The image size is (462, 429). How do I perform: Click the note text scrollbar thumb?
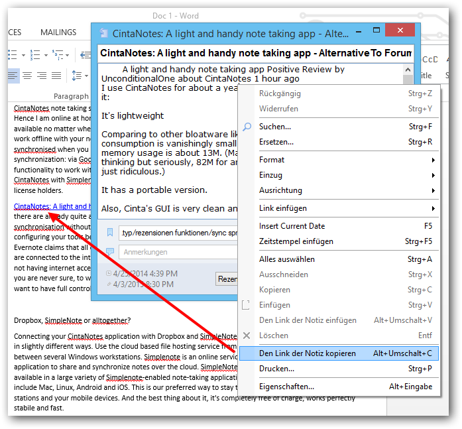click(x=408, y=80)
